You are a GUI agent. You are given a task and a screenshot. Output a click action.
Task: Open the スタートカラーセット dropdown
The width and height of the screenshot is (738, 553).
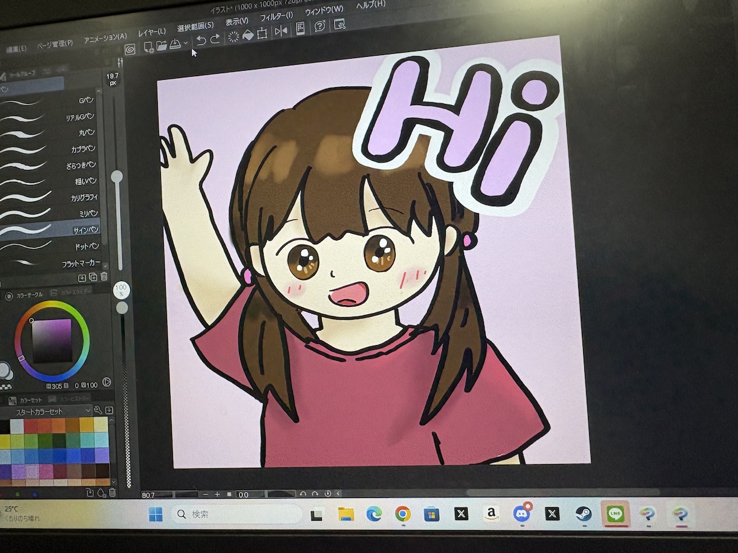[45, 412]
